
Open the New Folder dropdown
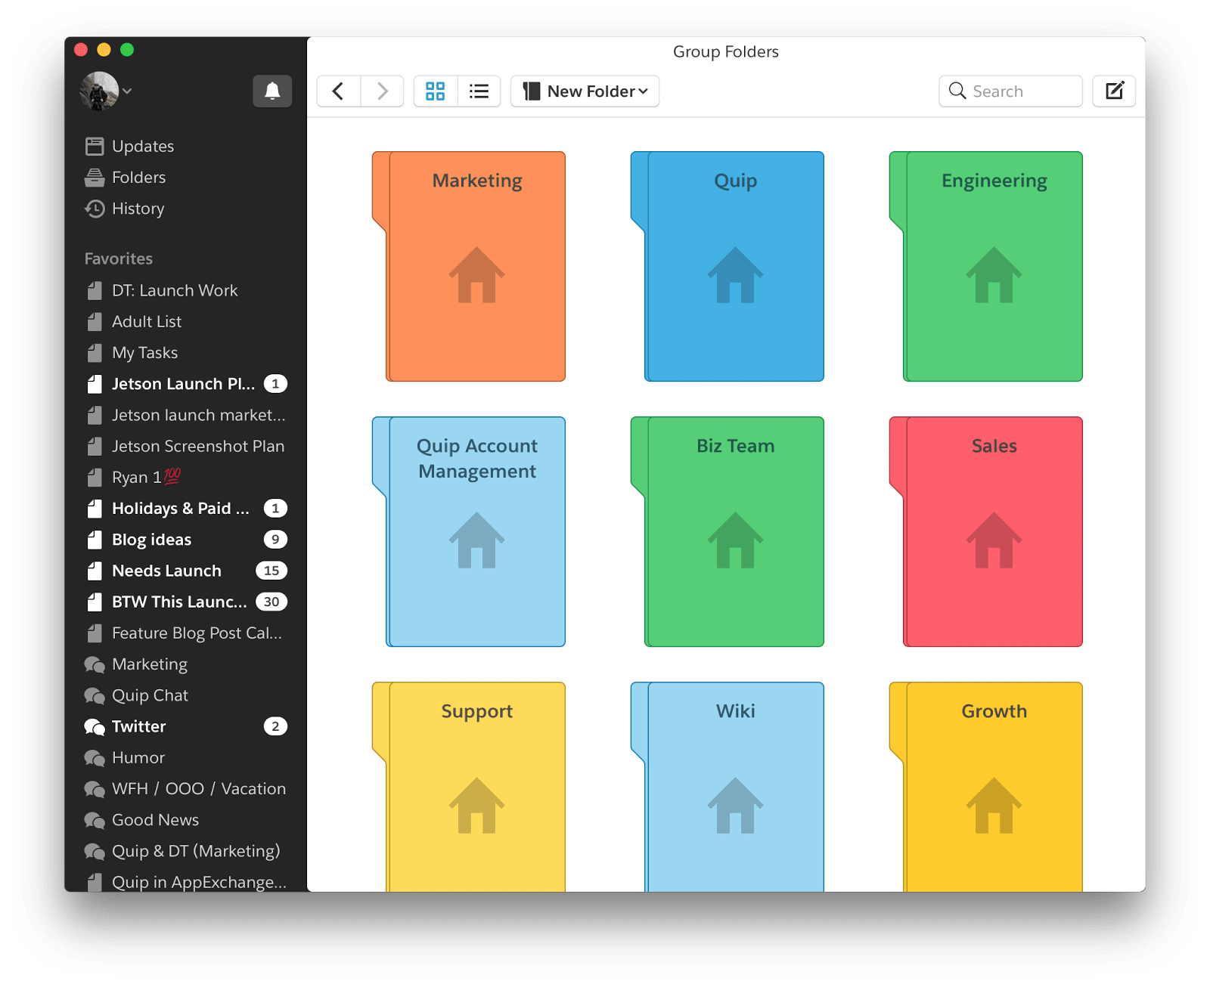pos(585,91)
